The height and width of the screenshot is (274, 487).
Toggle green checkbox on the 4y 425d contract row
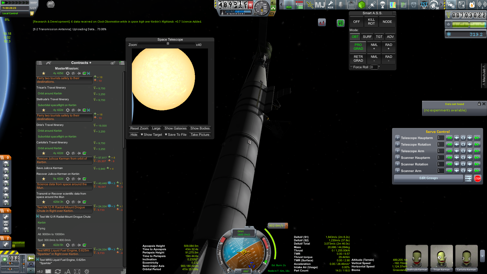point(84,73)
